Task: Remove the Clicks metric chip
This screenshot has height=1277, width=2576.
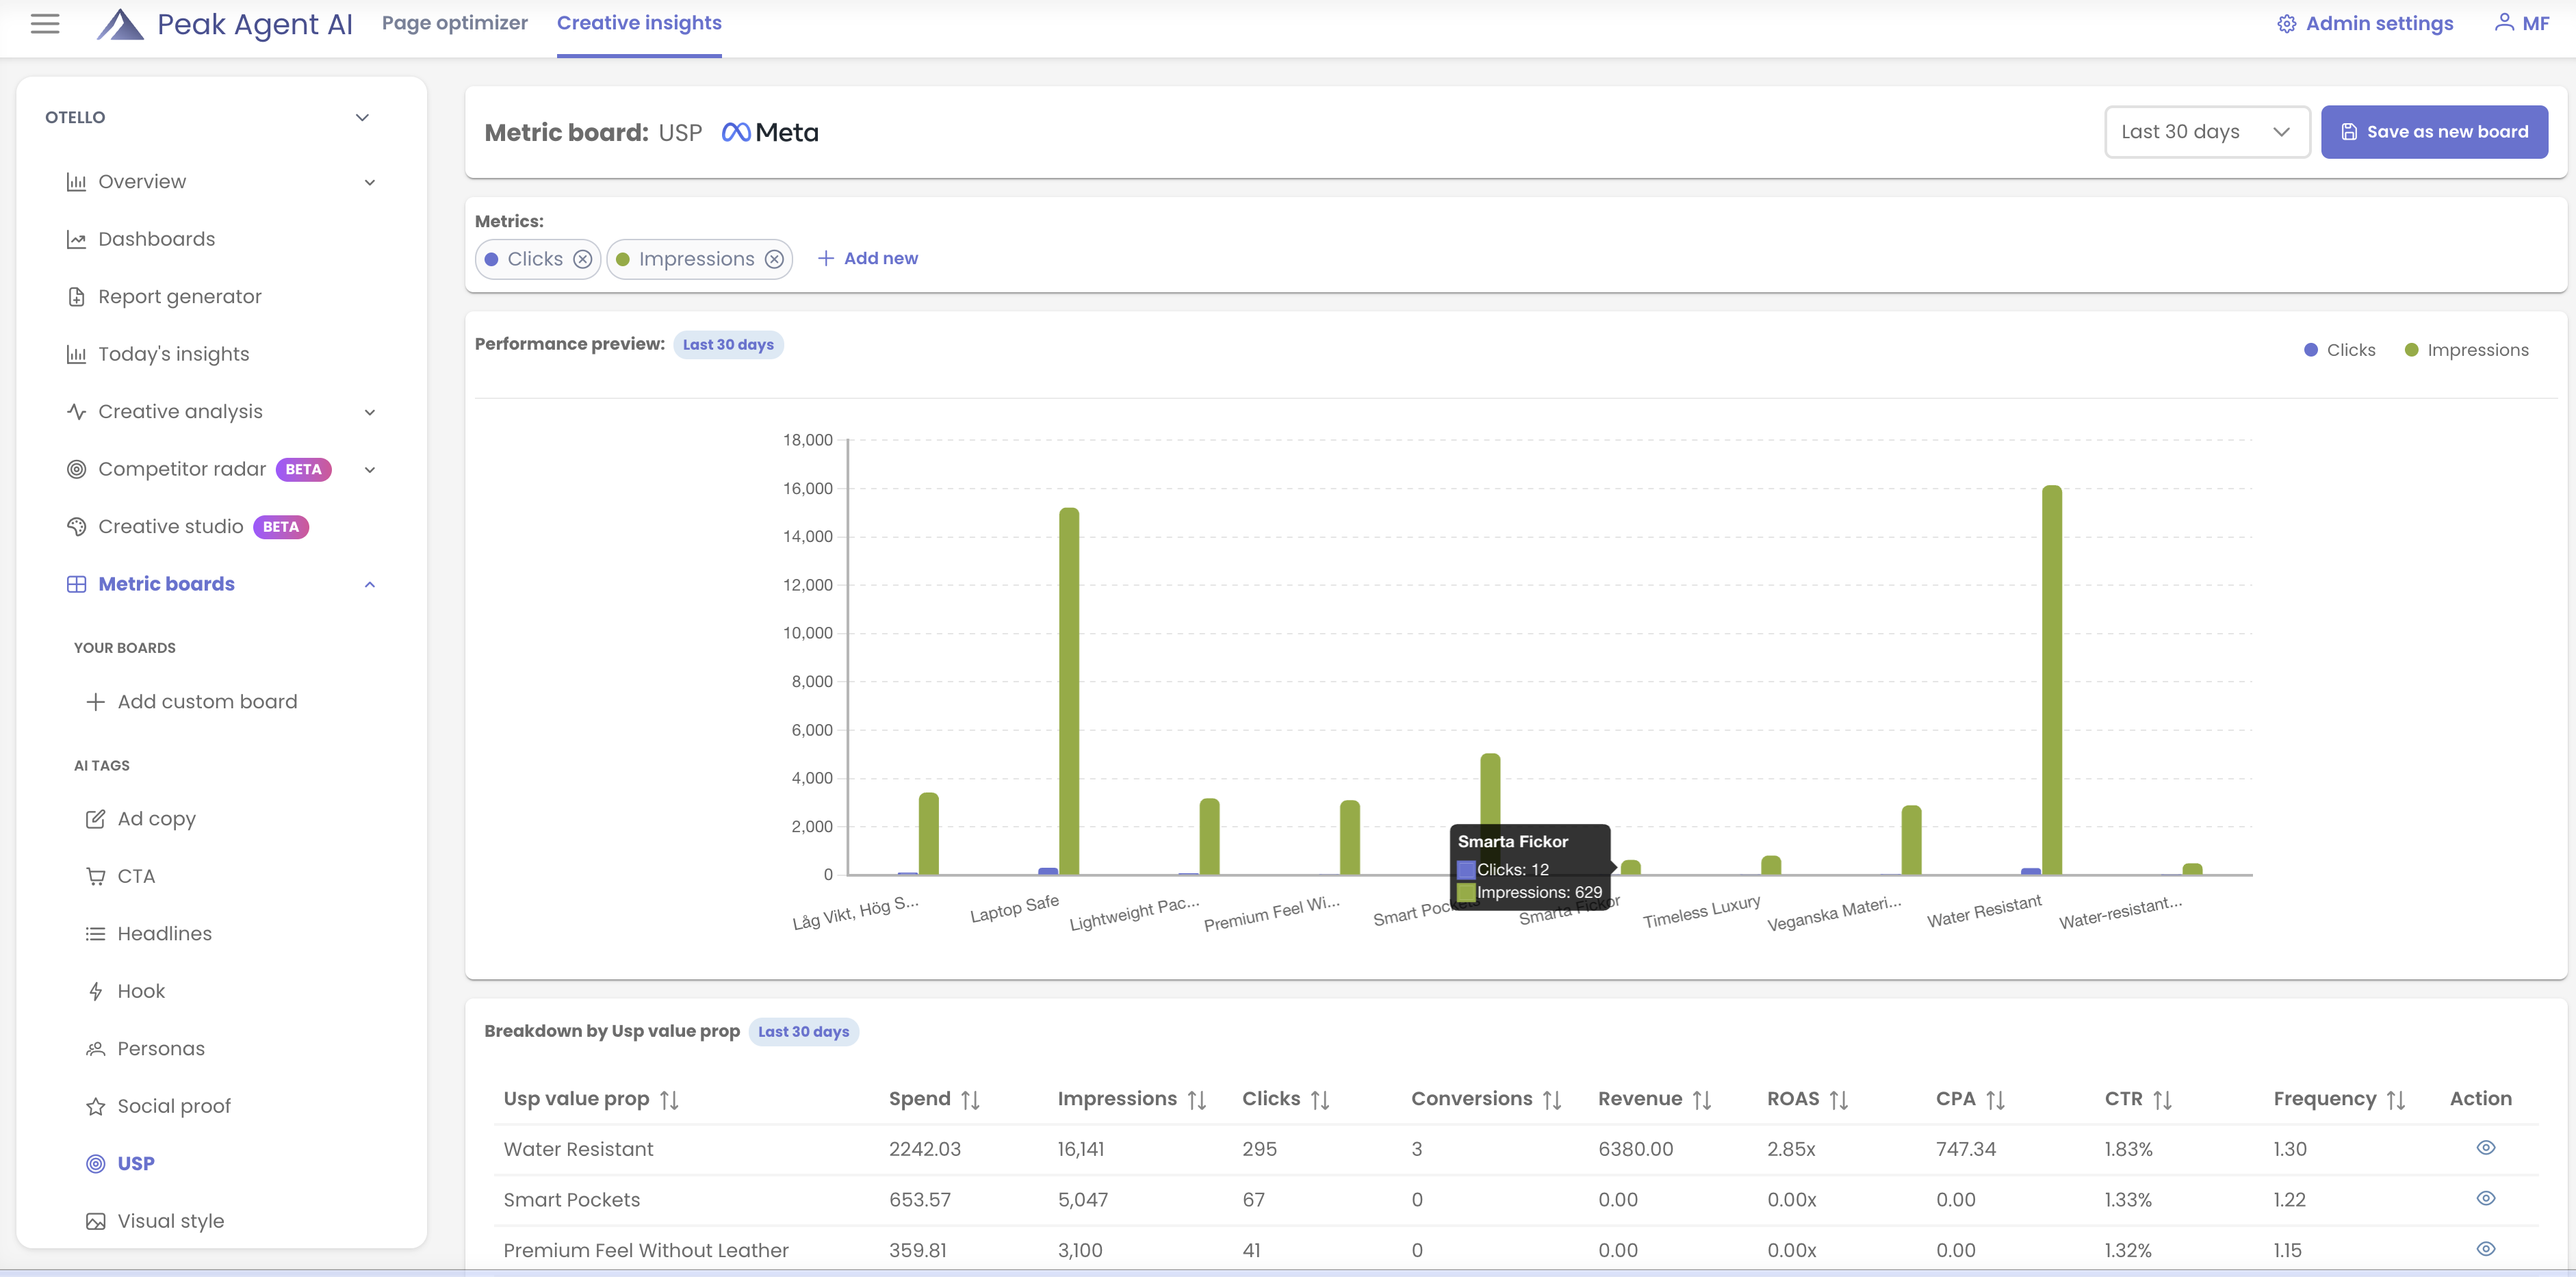Action: click(x=583, y=258)
